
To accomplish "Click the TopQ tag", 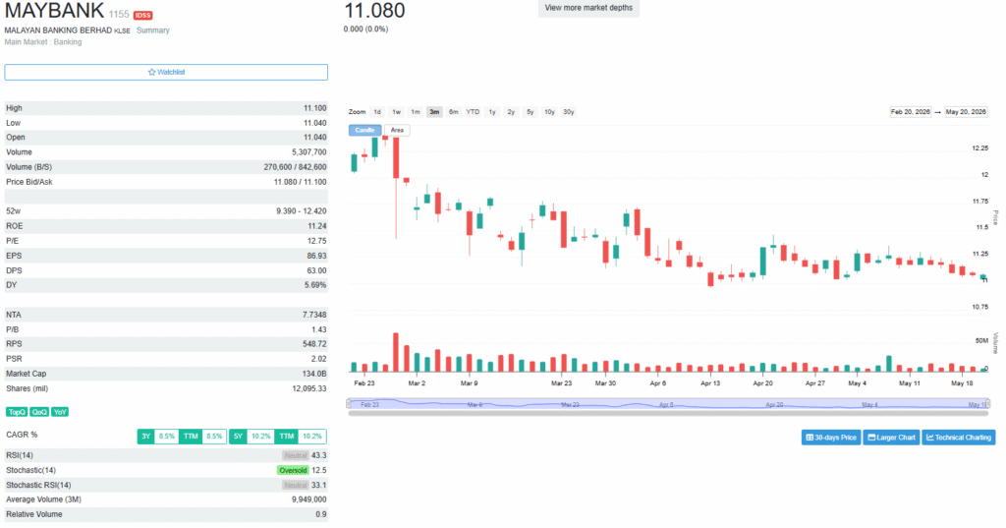I will [17, 412].
